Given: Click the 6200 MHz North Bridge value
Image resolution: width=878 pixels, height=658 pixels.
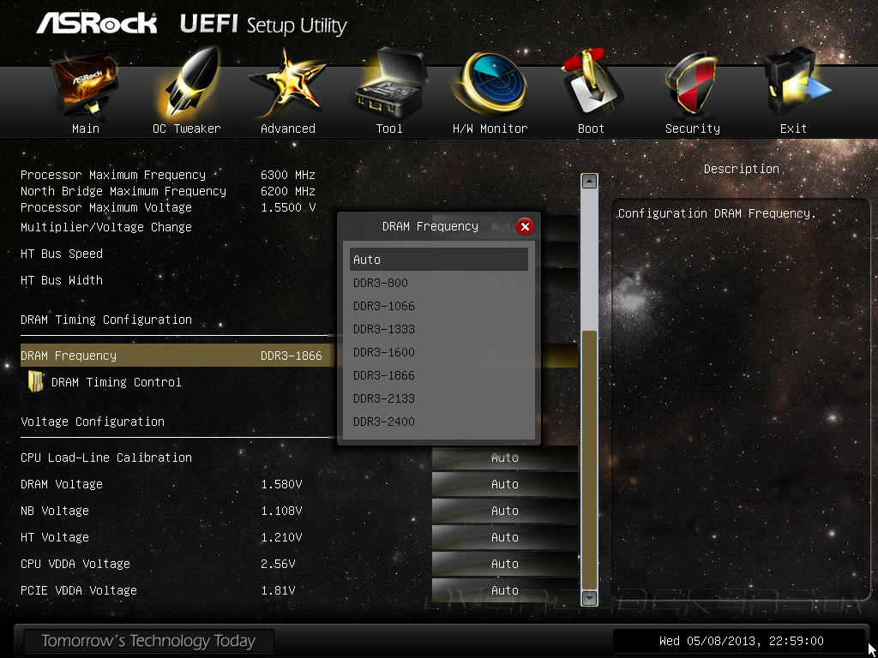Looking at the screenshot, I should click(288, 191).
